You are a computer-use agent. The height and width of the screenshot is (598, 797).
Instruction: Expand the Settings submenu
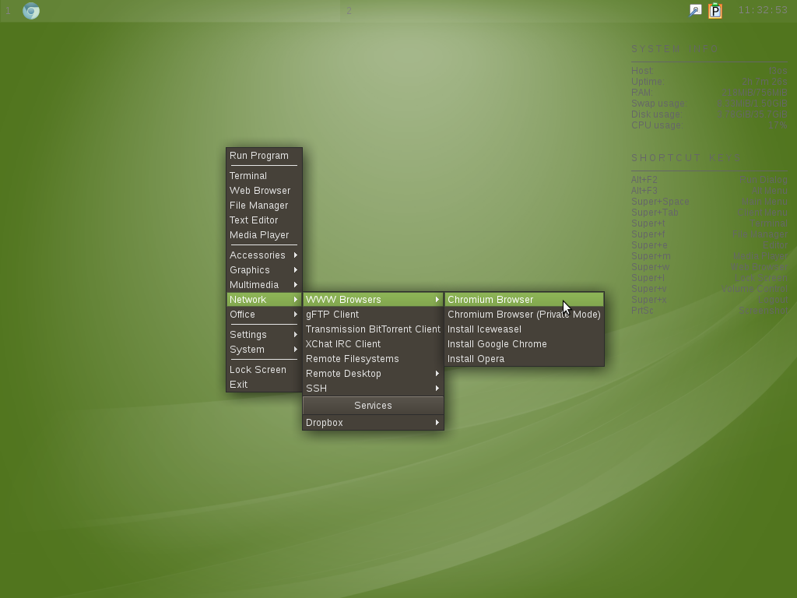(x=264, y=334)
